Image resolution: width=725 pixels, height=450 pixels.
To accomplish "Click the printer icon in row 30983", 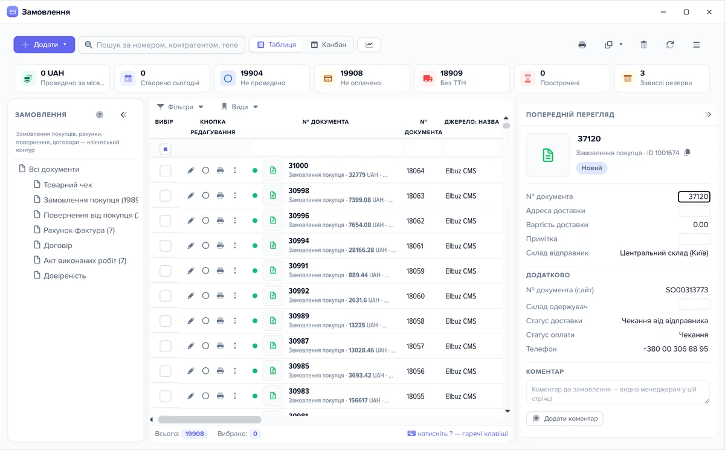I will (221, 396).
